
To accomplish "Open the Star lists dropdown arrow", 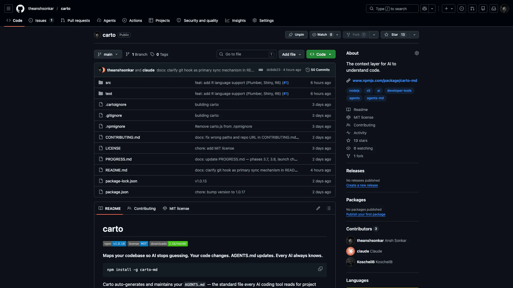I will (x=414, y=35).
